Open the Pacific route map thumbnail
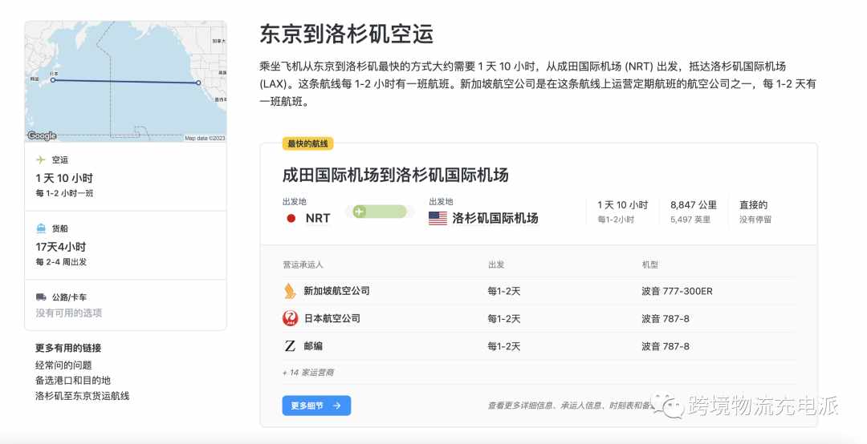Screen dimensions: 867x444 (125, 81)
